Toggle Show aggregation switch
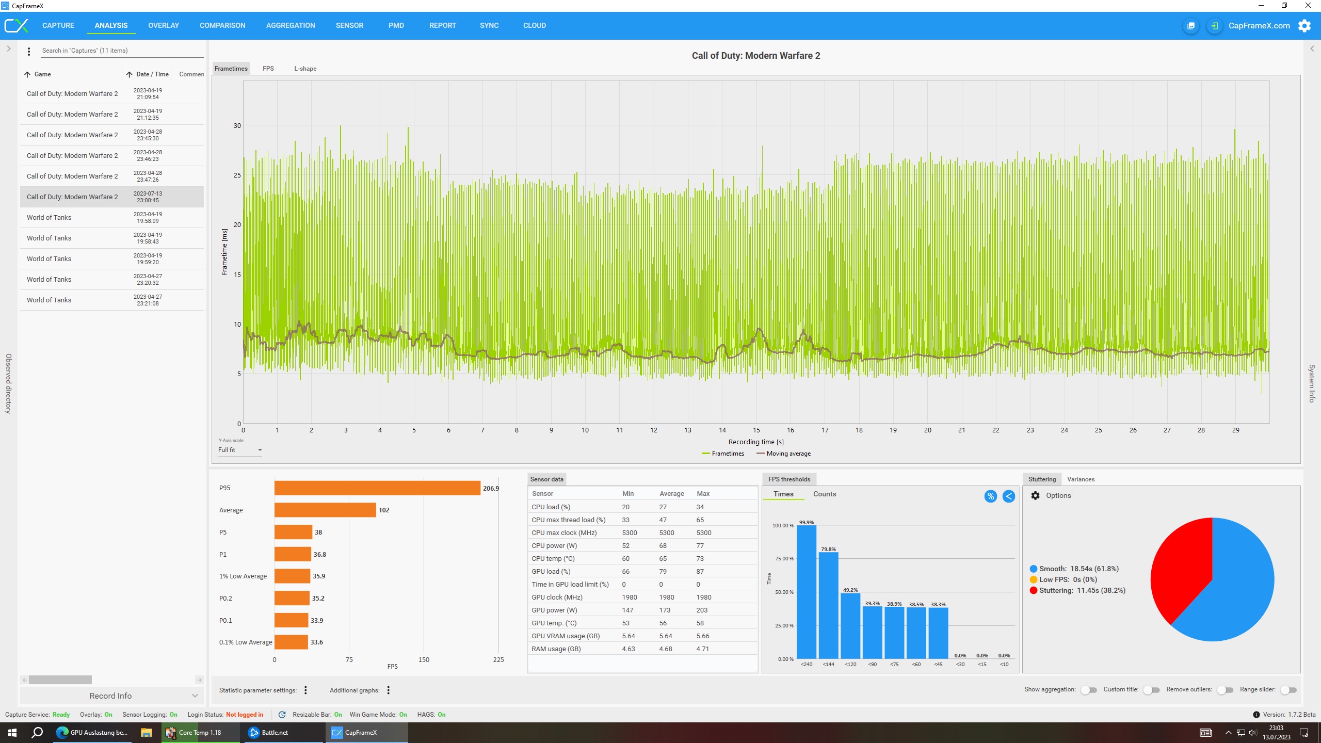This screenshot has height=743, width=1321. (1088, 690)
